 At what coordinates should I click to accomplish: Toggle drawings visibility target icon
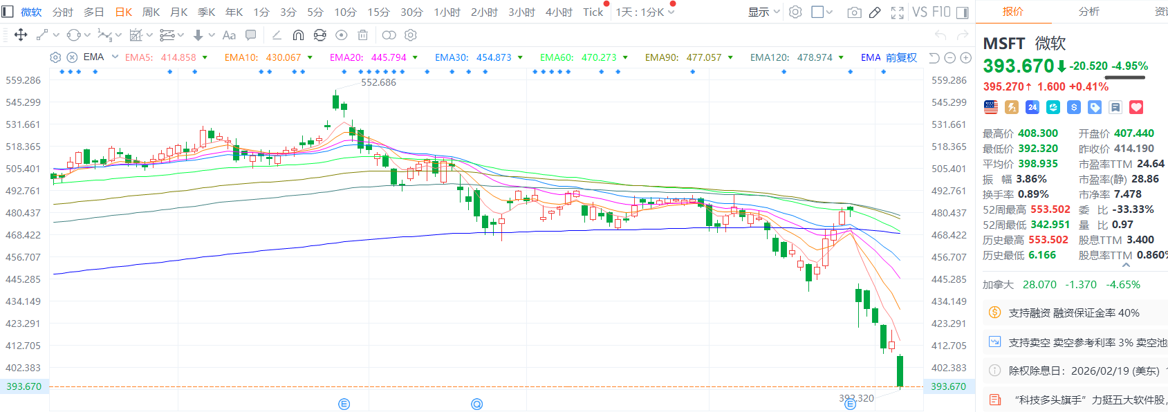coord(341,35)
